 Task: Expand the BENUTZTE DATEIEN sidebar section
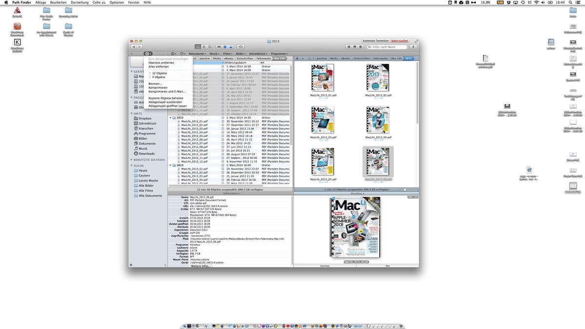point(132,159)
